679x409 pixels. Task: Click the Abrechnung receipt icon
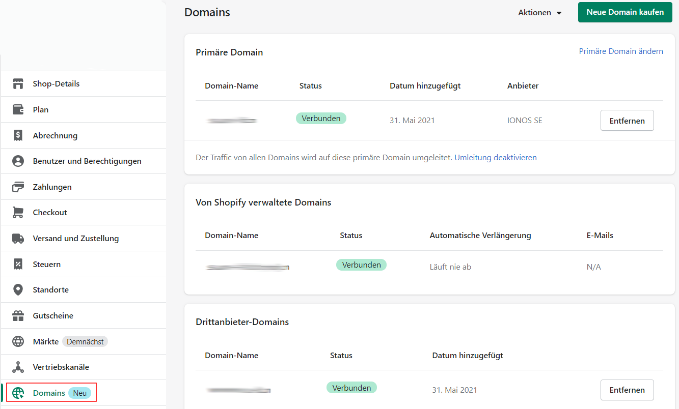pyautogui.click(x=18, y=135)
